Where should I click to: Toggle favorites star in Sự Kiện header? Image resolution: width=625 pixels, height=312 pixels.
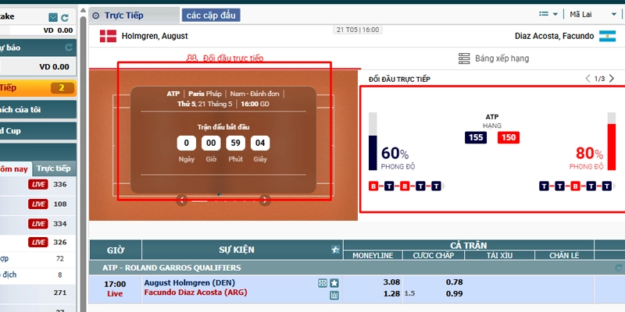click(336, 250)
